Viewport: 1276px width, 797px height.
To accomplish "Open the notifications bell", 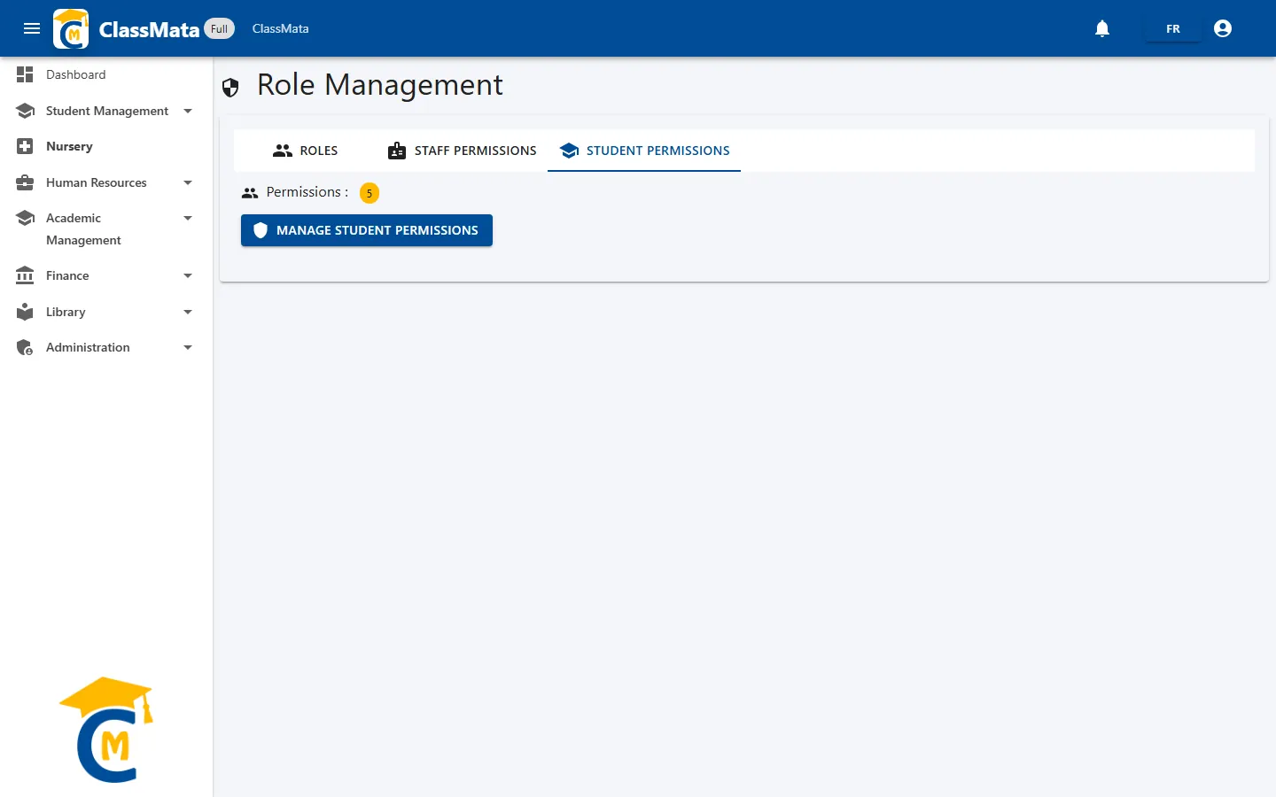I will pyautogui.click(x=1102, y=28).
